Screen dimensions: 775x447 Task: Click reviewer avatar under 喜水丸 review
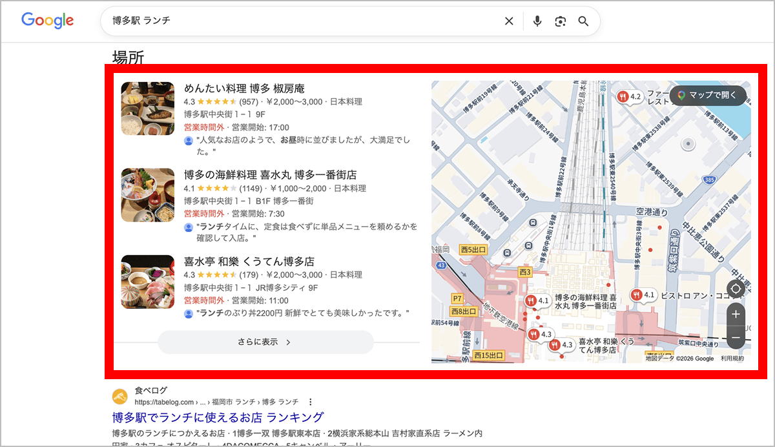(189, 227)
